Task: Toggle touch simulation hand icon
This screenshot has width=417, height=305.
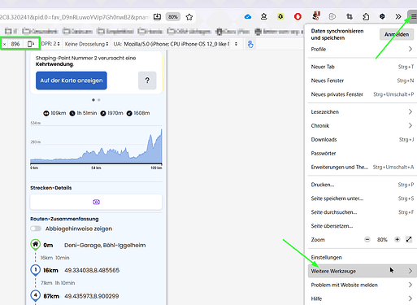Action: tap(250, 44)
